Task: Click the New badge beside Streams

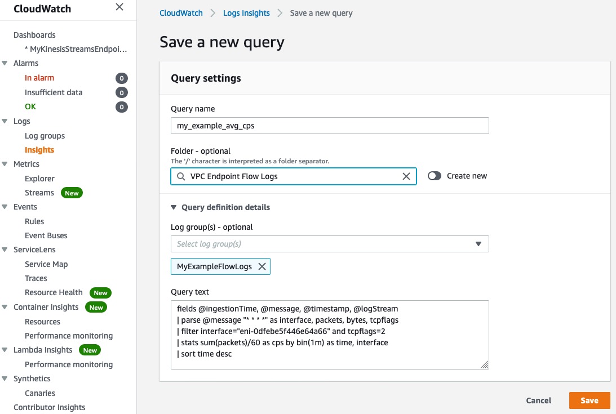Action: coord(72,193)
